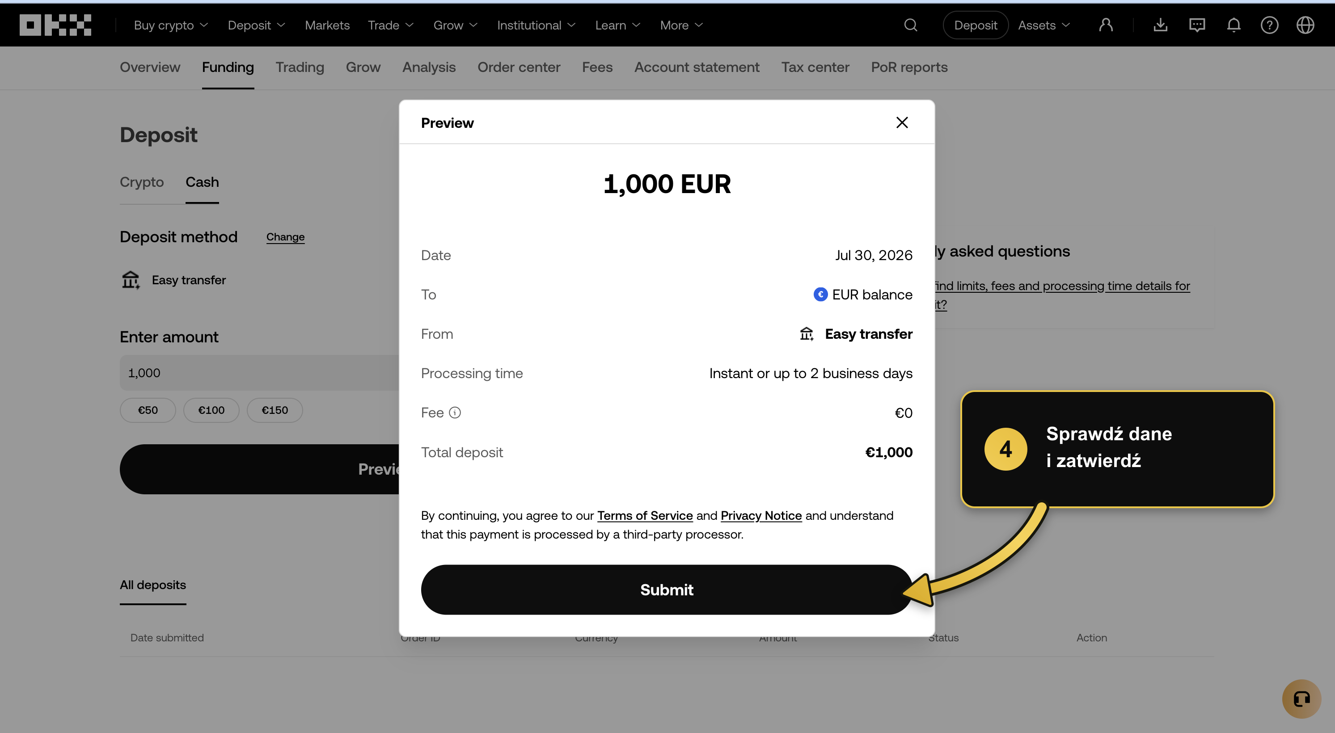Open the user profile icon
This screenshot has width=1335, height=733.
[1106, 25]
